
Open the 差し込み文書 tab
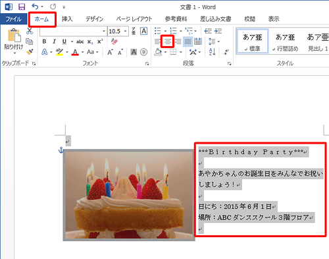pyautogui.click(x=215, y=19)
